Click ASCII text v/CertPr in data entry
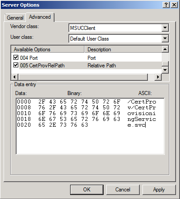This screenshot has width=180, height=199. [142, 108]
